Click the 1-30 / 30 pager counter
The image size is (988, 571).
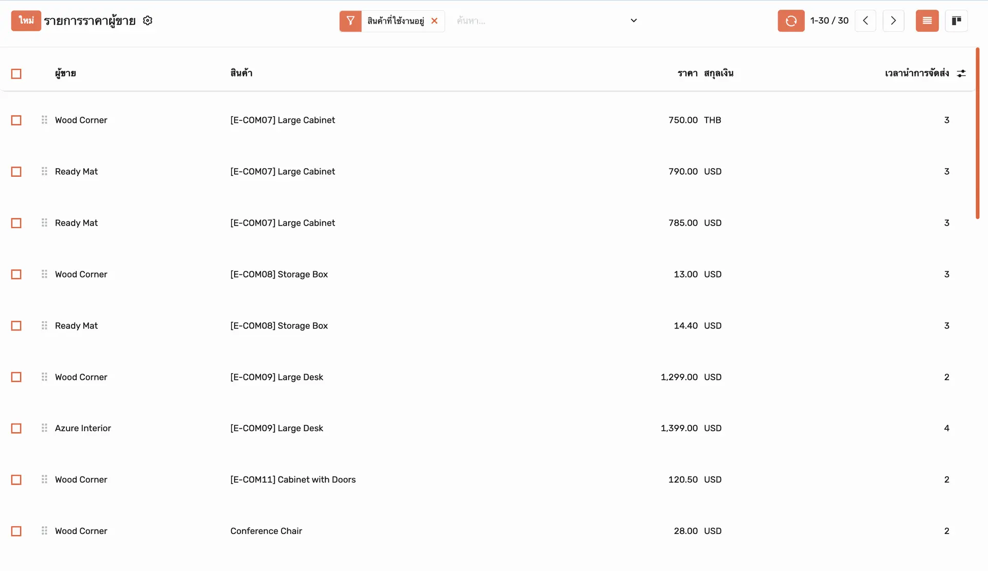pyautogui.click(x=829, y=21)
